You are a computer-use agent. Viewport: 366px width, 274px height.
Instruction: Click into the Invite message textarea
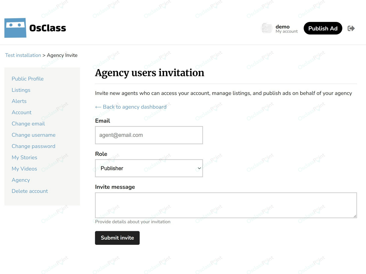[226, 205]
